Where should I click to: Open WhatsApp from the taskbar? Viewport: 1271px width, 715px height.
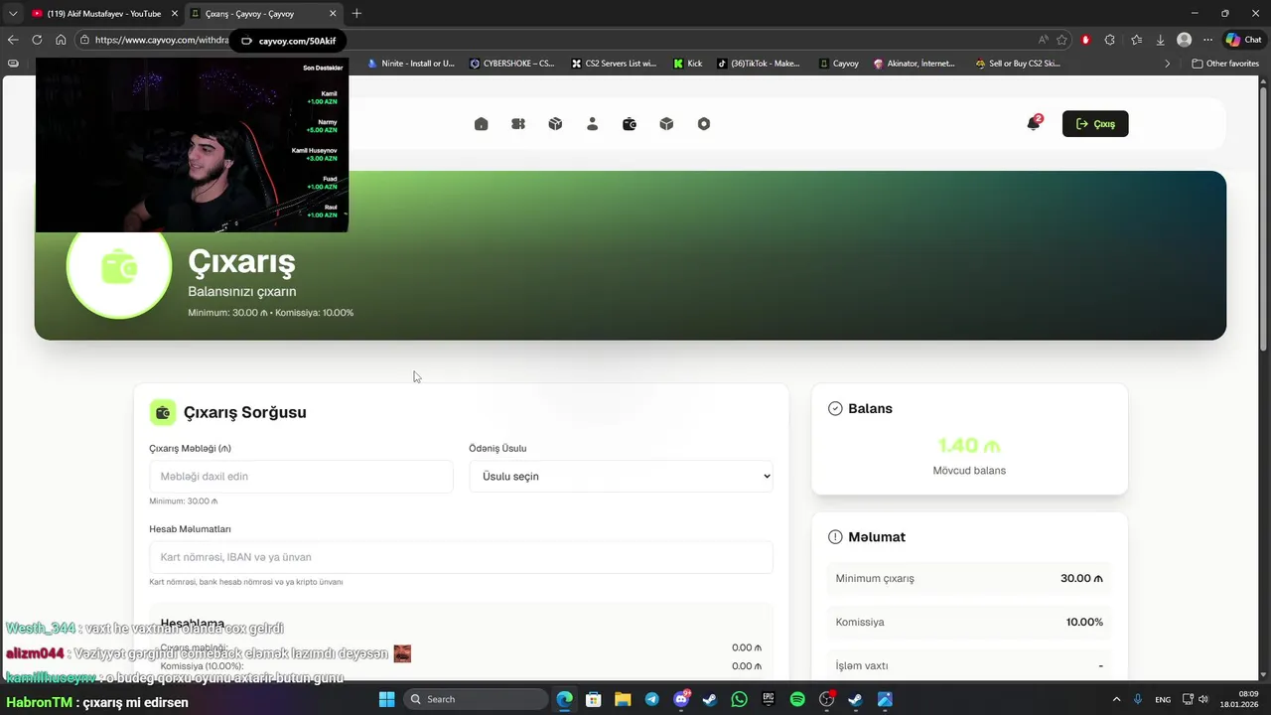point(739,699)
